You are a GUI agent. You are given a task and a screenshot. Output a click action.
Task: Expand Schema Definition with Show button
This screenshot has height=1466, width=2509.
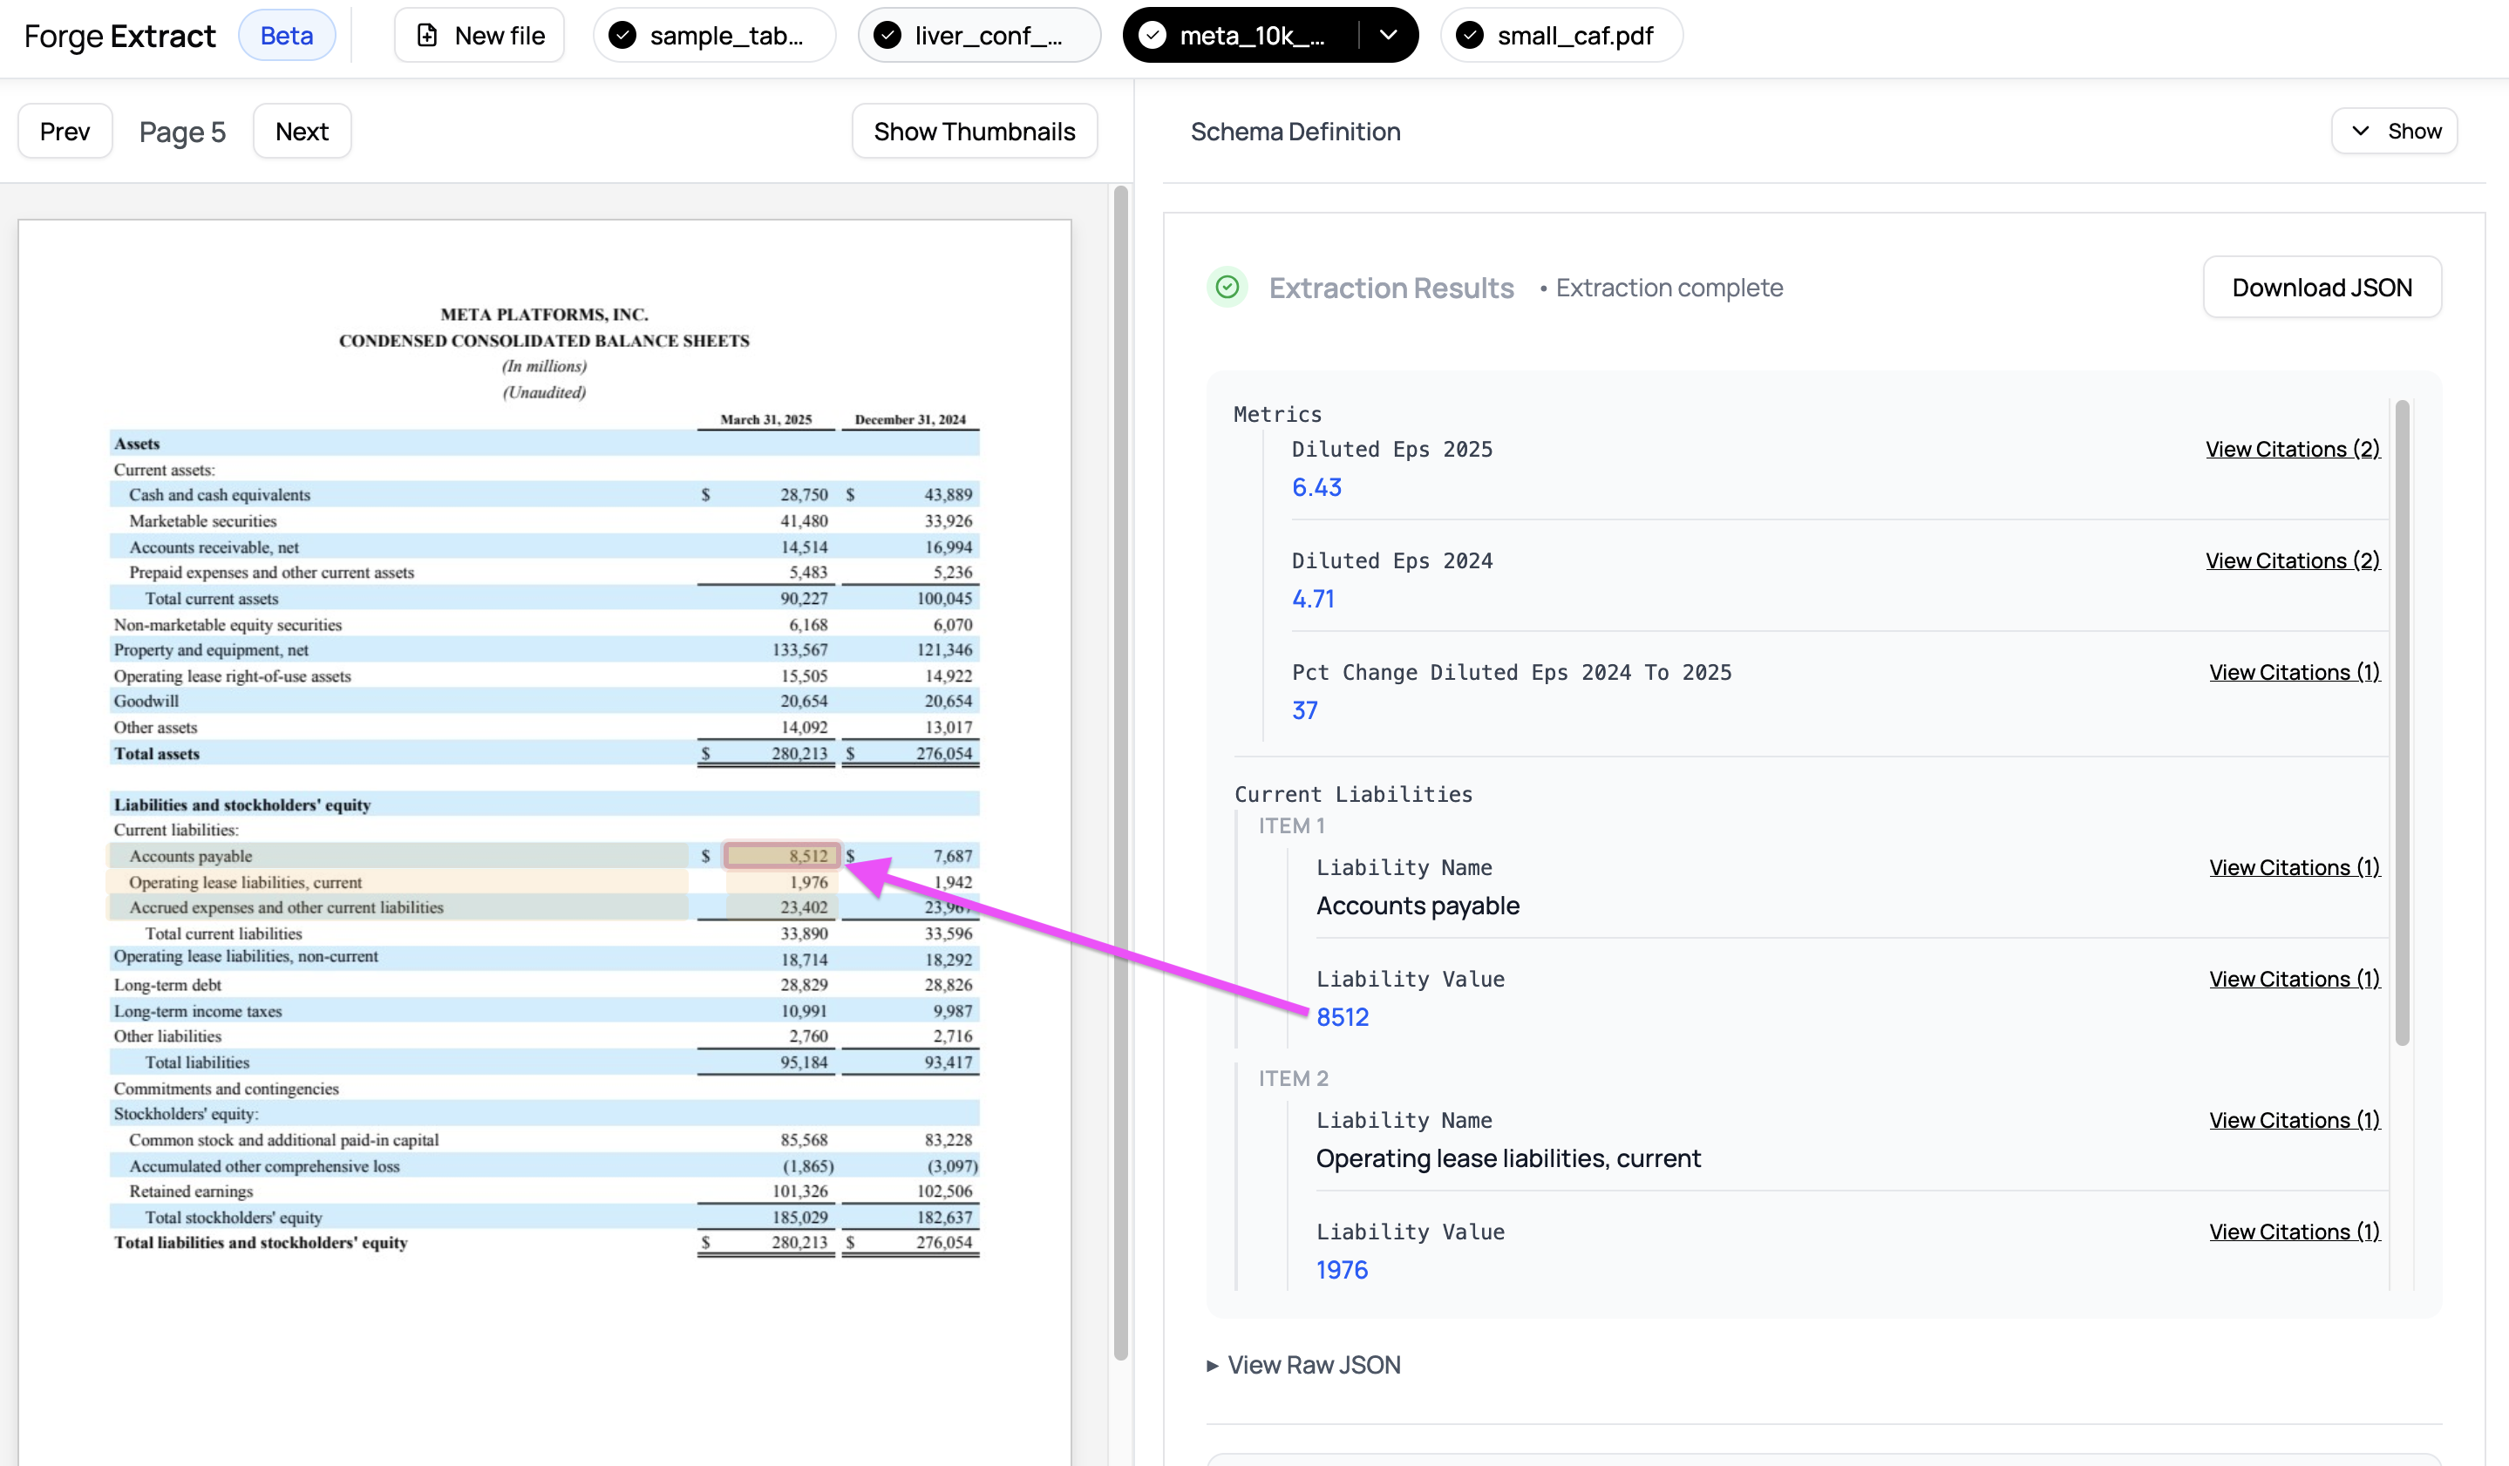tap(2395, 132)
